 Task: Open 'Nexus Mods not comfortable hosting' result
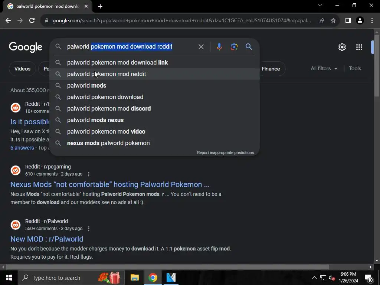pyautogui.click(x=110, y=184)
